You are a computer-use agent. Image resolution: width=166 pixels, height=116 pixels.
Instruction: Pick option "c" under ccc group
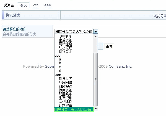point(60,67)
